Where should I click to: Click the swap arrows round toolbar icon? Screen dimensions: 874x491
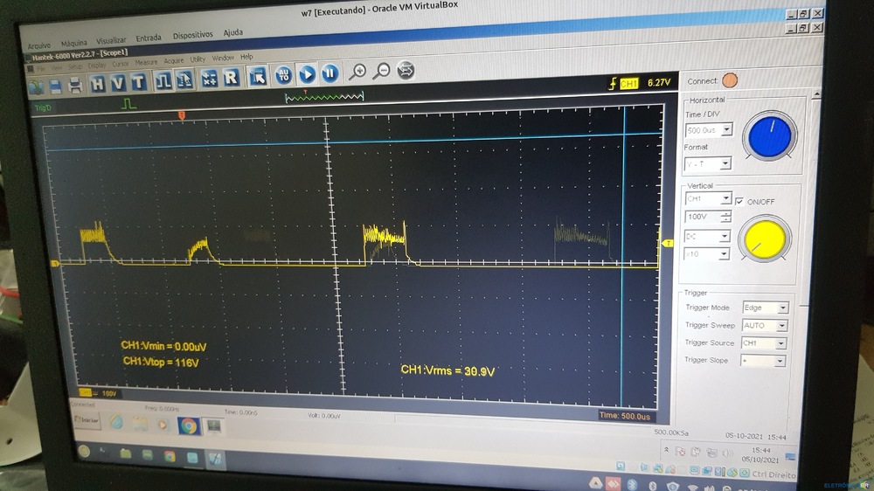406,70
